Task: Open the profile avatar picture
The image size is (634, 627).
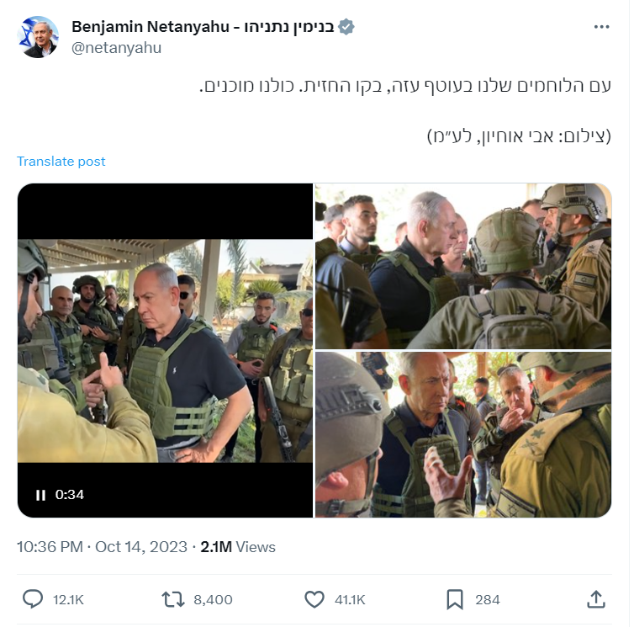Action: point(38,37)
